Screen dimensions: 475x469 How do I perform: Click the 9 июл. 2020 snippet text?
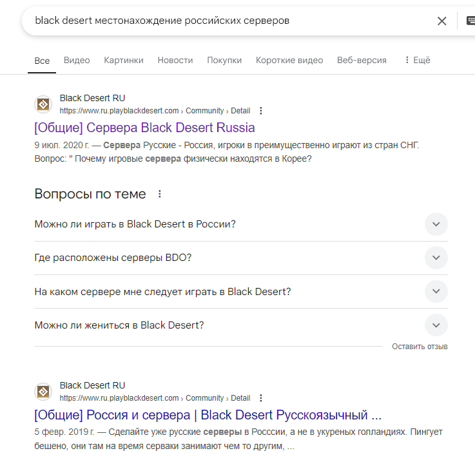tap(227, 151)
